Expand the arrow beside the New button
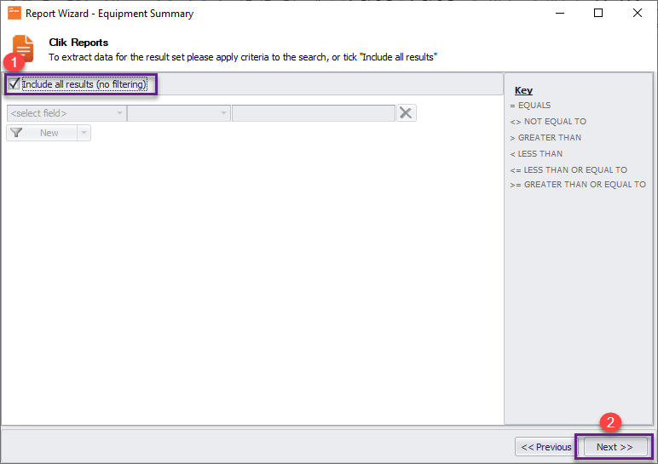The image size is (658, 464). (84, 133)
